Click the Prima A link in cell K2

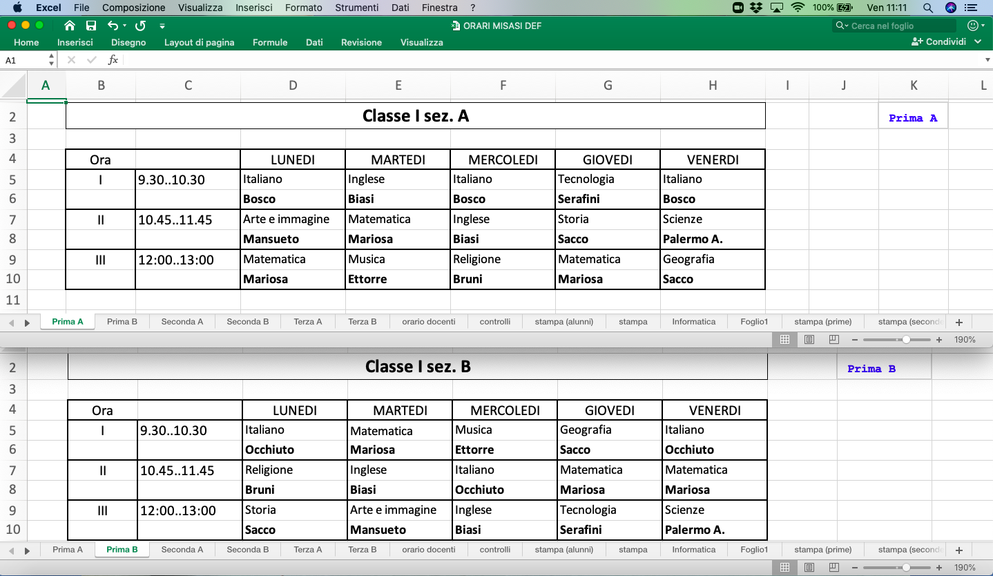tap(913, 118)
